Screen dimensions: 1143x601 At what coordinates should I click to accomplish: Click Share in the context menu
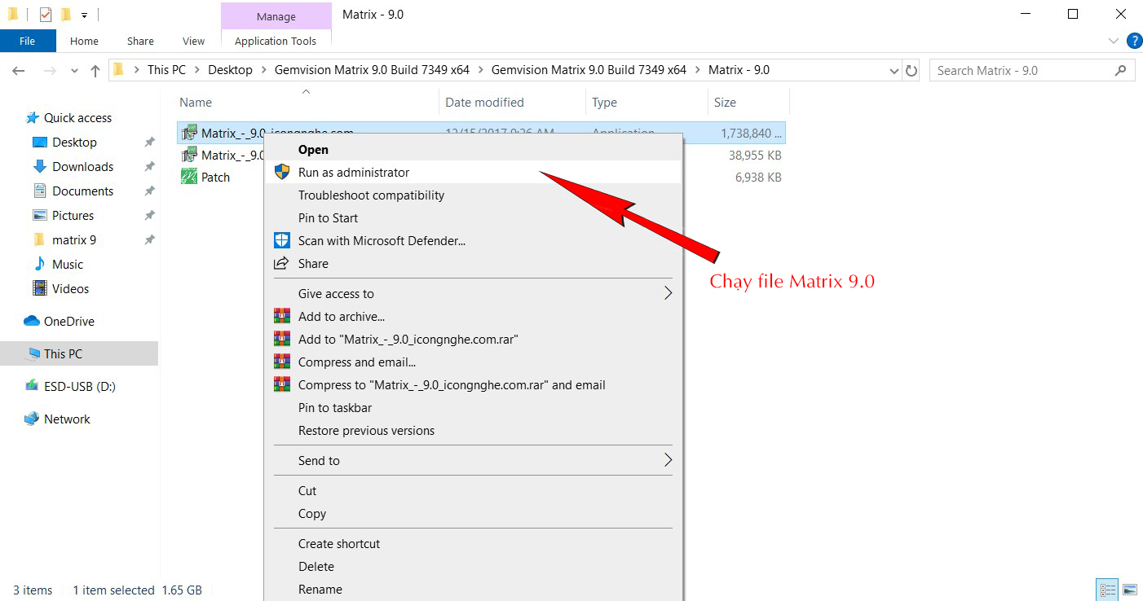473,264
